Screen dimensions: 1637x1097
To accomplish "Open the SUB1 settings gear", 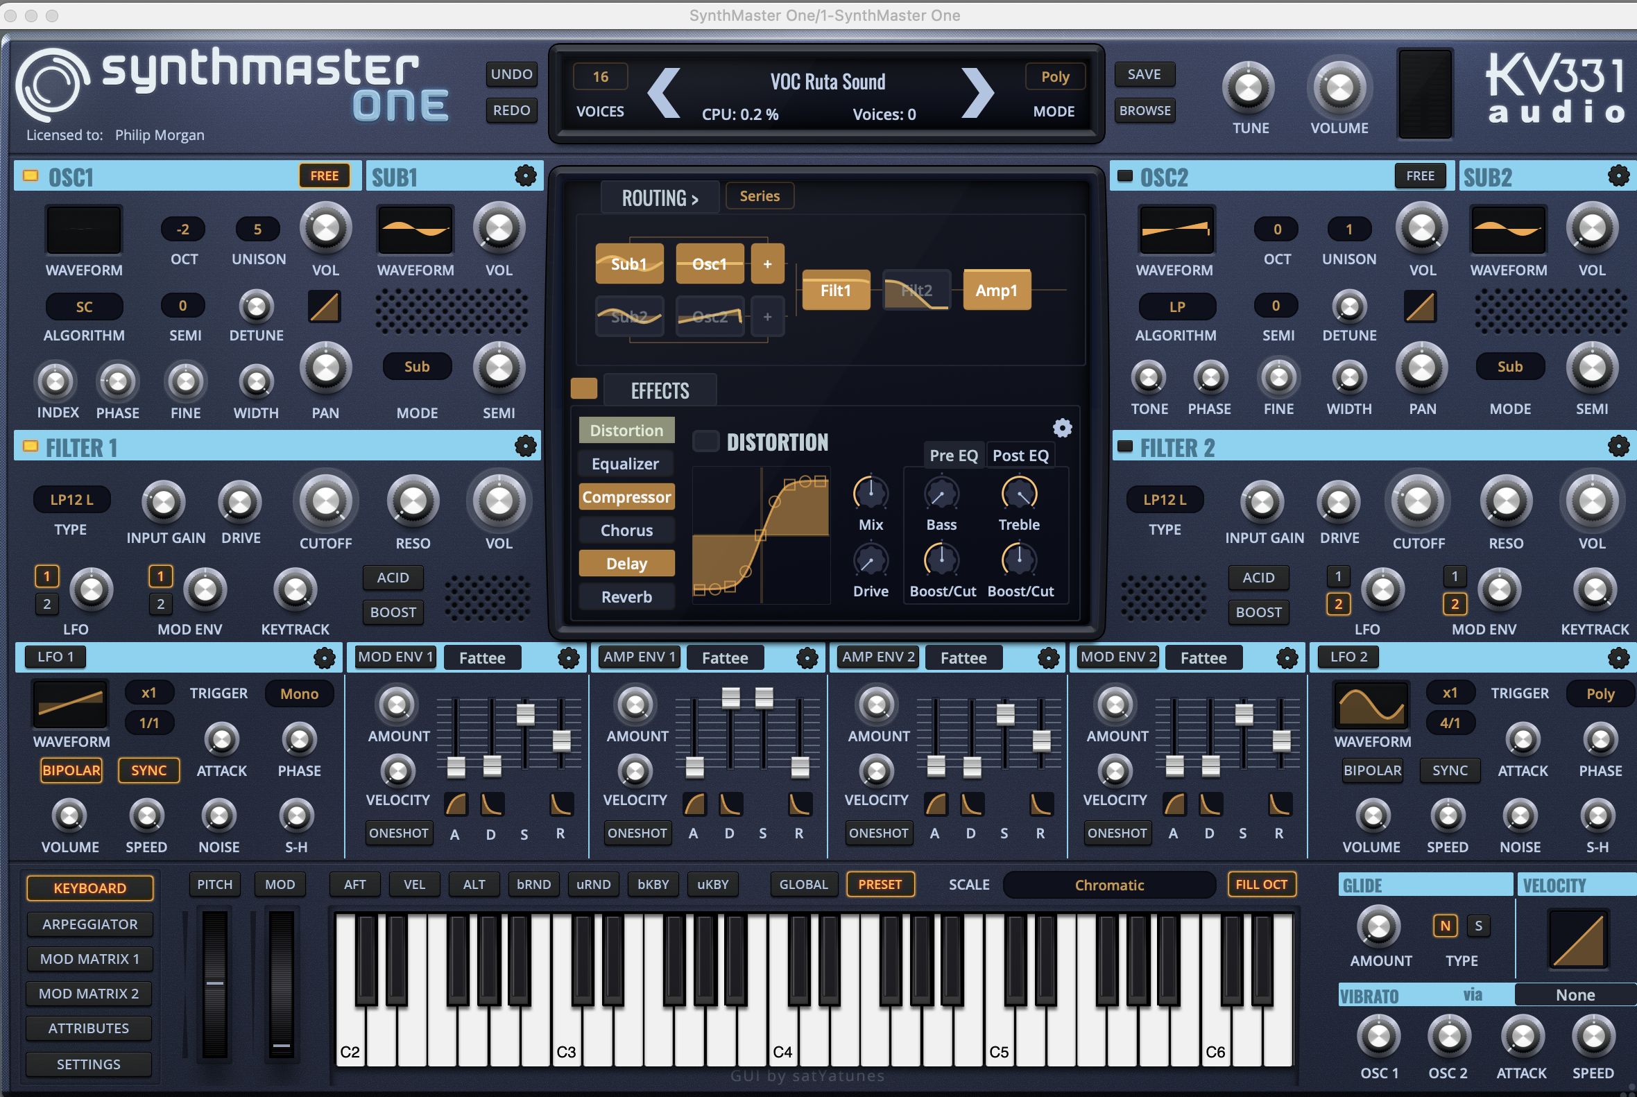I will pos(526,175).
